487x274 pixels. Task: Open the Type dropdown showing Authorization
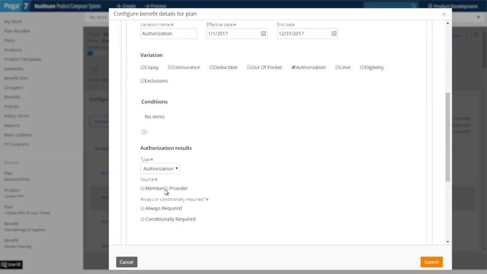tap(160, 168)
